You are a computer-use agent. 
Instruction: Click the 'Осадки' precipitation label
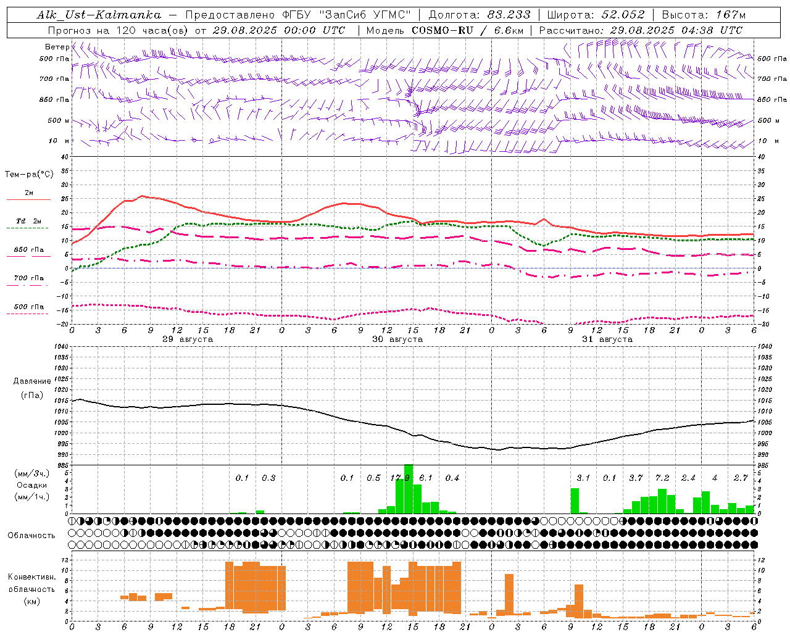pos(32,485)
